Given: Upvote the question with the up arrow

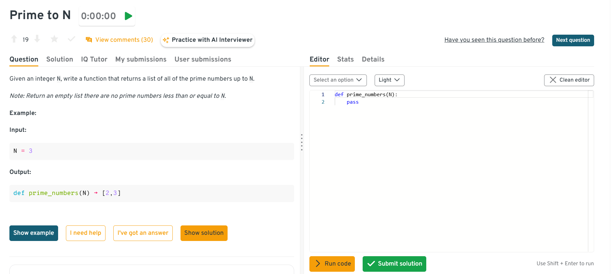Looking at the screenshot, I should [14, 39].
